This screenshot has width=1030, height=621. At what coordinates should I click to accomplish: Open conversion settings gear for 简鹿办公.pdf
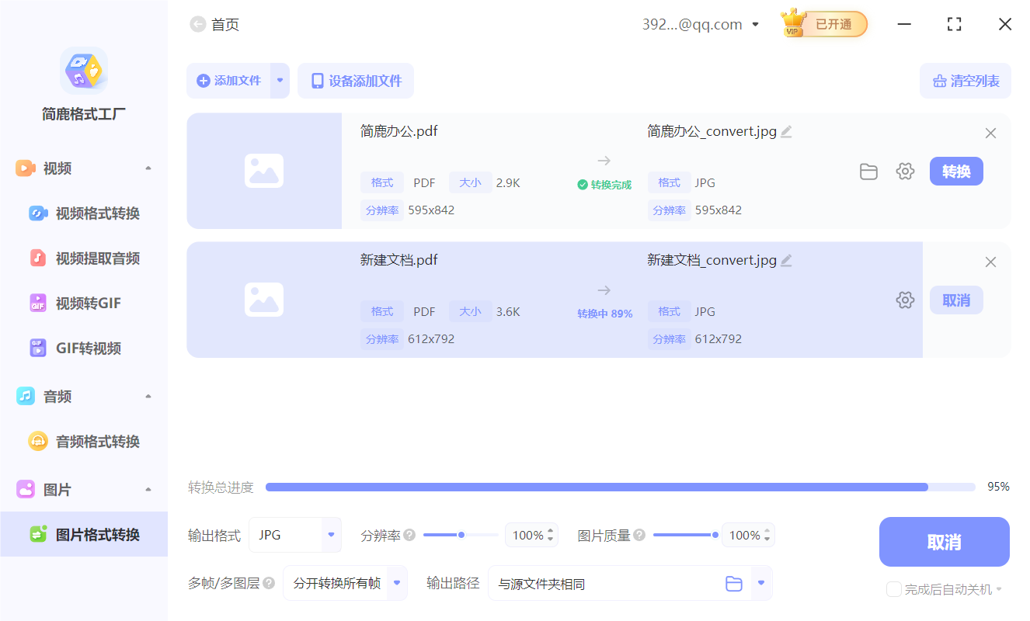click(905, 171)
